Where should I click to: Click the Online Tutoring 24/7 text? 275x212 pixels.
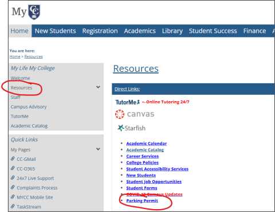click(x=166, y=102)
